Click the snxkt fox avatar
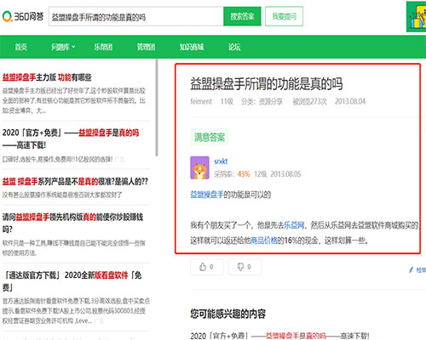Screen dimensions: 426x340 199,167
